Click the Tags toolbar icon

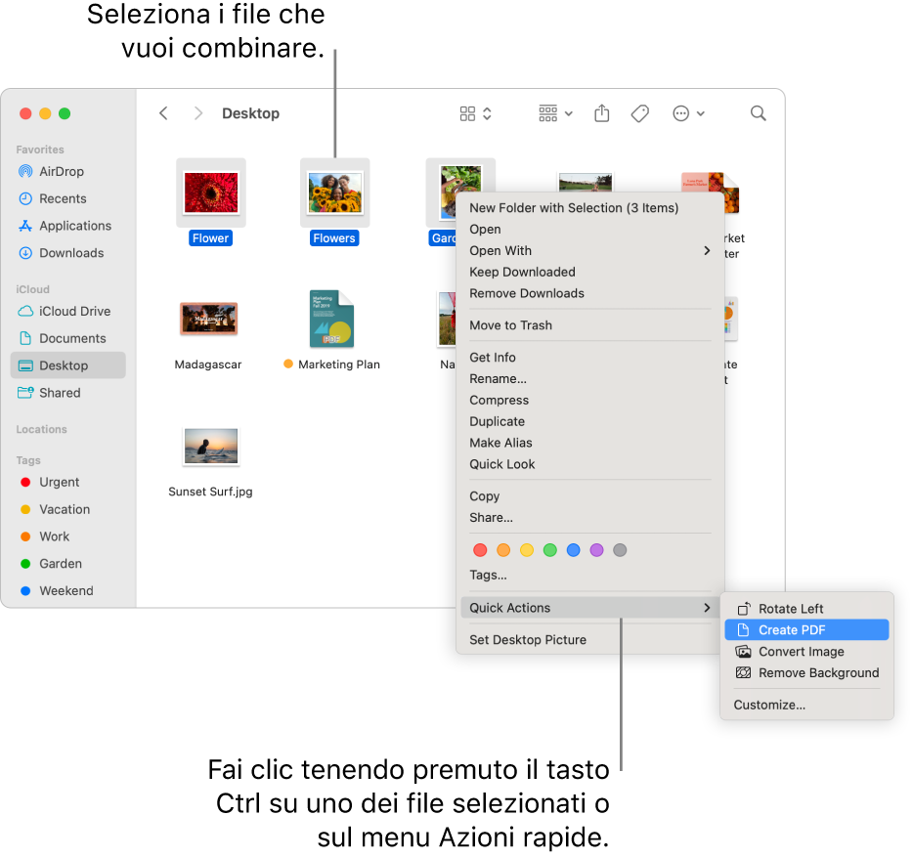click(640, 113)
